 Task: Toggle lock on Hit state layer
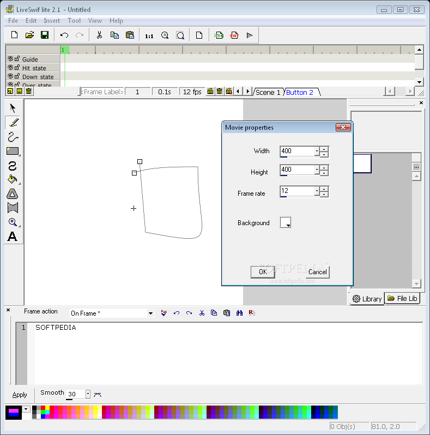17,67
